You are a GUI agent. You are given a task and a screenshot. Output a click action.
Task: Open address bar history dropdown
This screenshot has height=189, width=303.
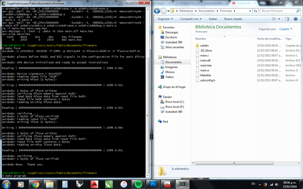point(250,11)
